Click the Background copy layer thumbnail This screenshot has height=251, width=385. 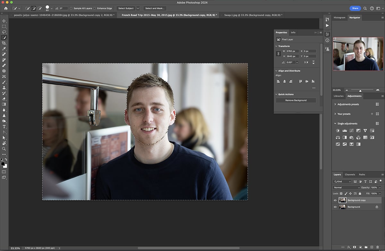click(343, 200)
